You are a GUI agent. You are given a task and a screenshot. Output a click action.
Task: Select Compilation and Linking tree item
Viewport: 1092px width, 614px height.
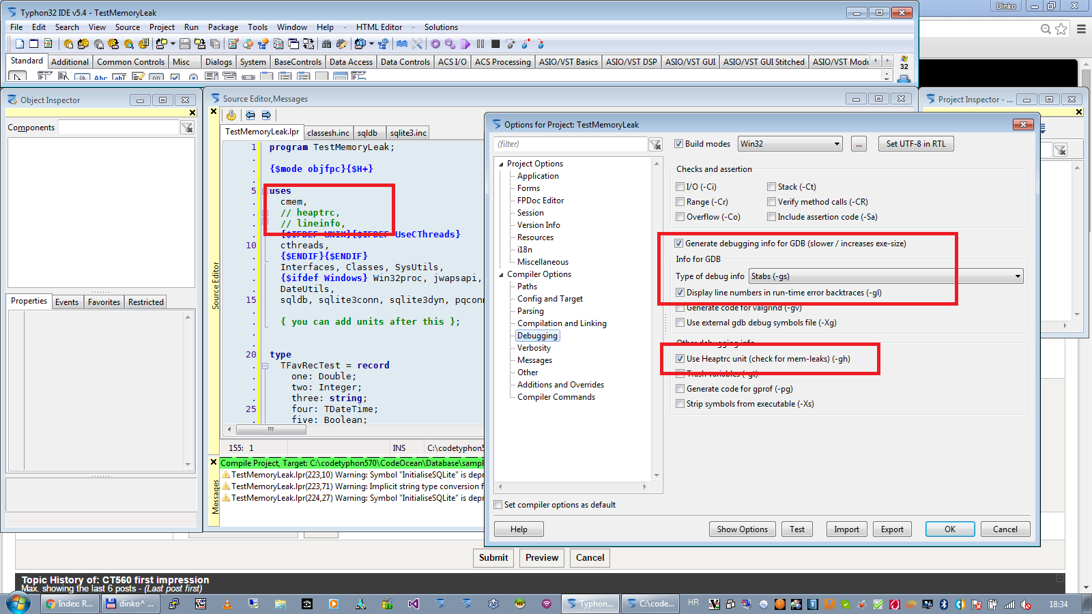(x=562, y=323)
